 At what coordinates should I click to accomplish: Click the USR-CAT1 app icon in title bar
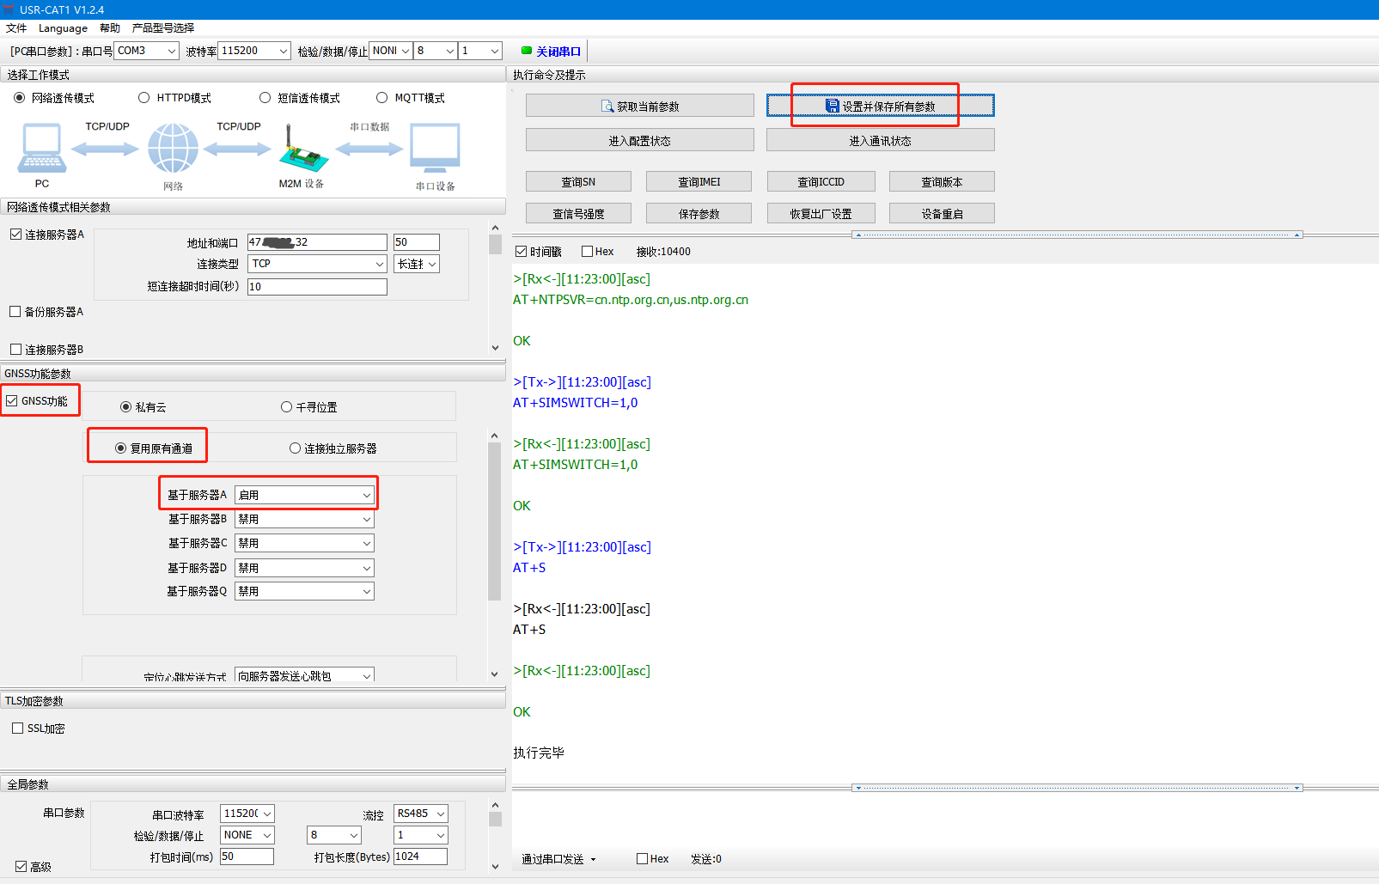(x=9, y=9)
